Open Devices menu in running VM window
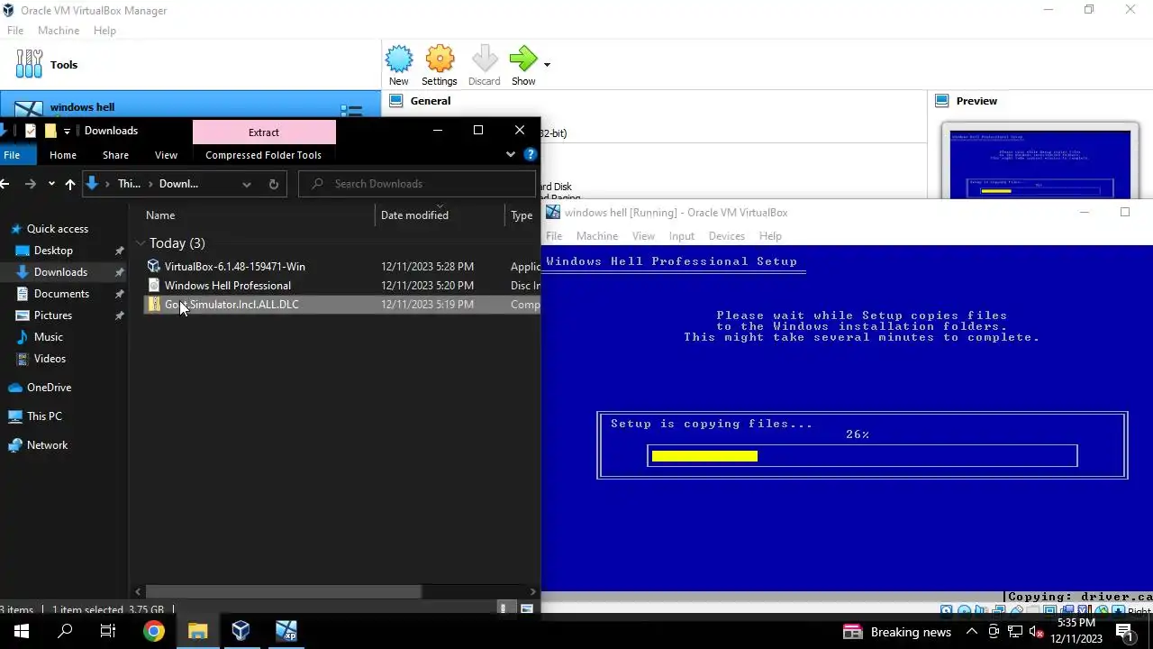This screenshot has height=649, width=1153. click(x=727, y=236)
